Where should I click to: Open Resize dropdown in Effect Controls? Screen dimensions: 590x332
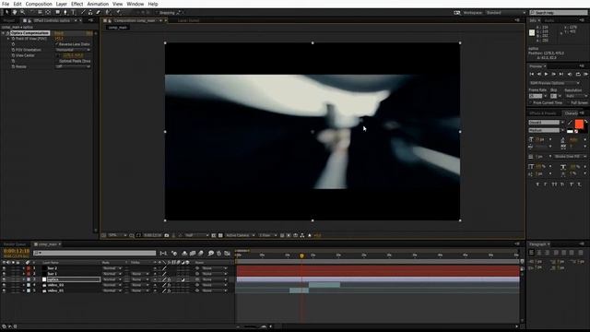[x=73, y=66]
